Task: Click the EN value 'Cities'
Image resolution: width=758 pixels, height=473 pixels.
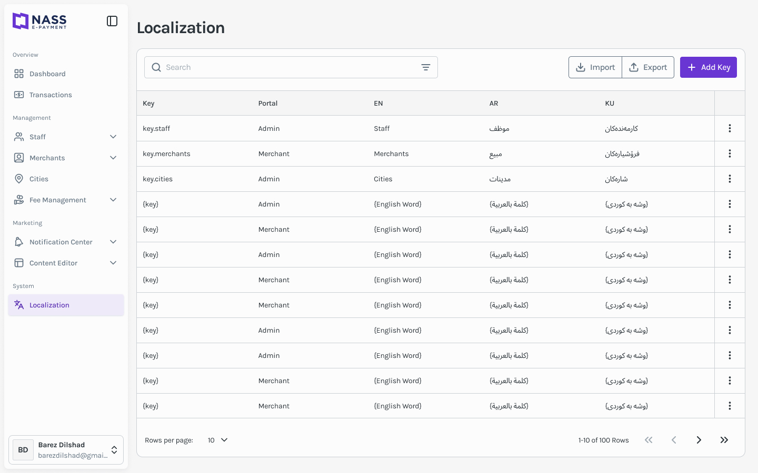Action: click(383, 179)
